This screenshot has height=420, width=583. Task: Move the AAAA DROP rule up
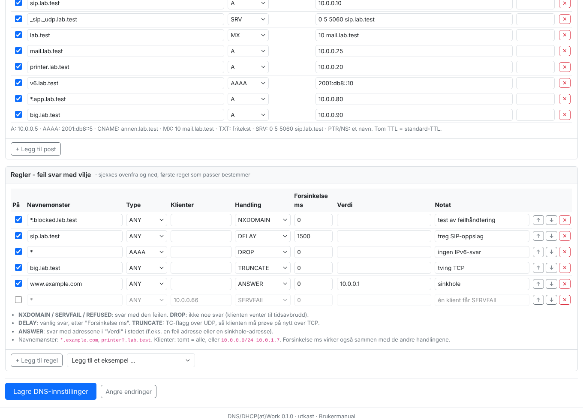coord(538,252)
